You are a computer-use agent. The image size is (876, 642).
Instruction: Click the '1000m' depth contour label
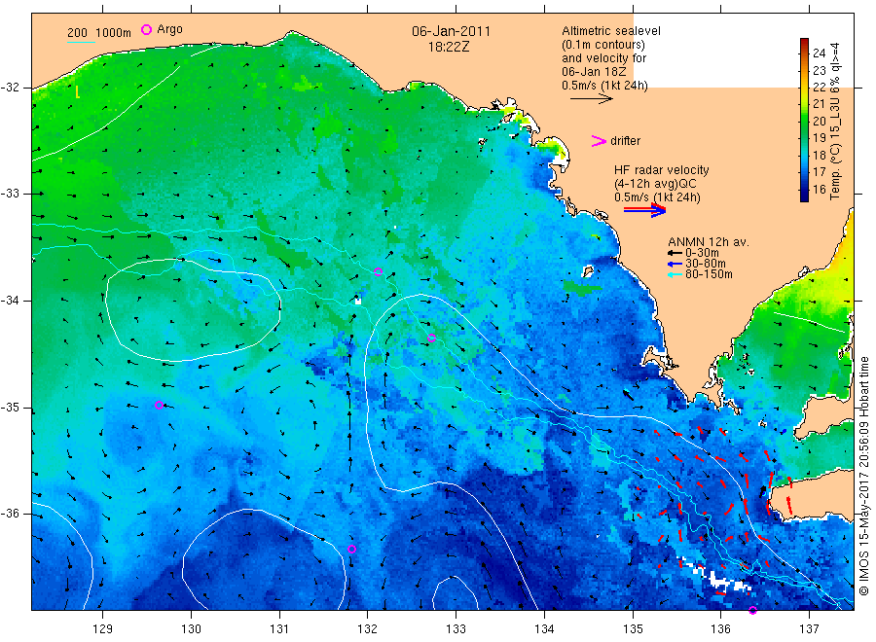click(x=113, y=32)
